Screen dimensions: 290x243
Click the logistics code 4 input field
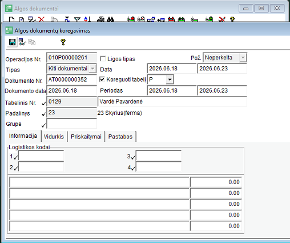coord(159,166)
